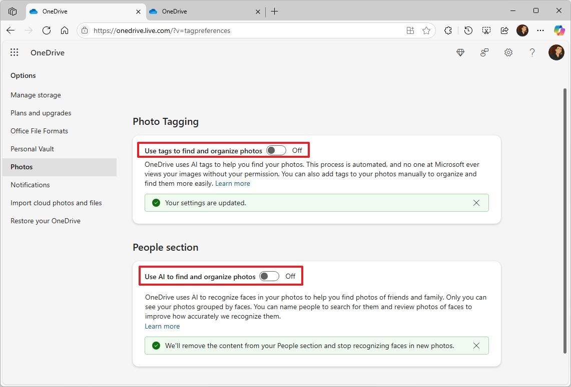Open the Edge profile avatar
571x387 pixels.
point(522,30)
